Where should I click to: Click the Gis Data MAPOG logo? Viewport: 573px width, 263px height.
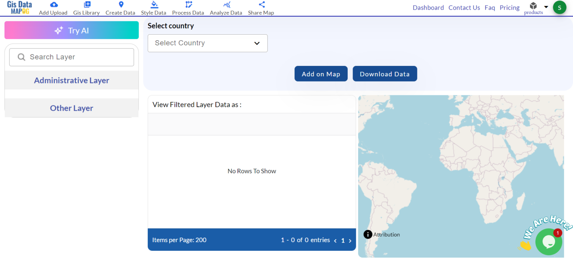pyautogui.click(x=19, y=7)
